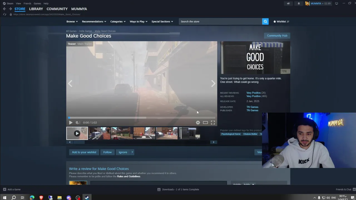Open the Games menu

click(x=37, y=3)
